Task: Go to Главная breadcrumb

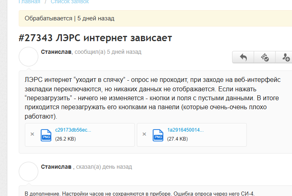Action: (29, 2)
